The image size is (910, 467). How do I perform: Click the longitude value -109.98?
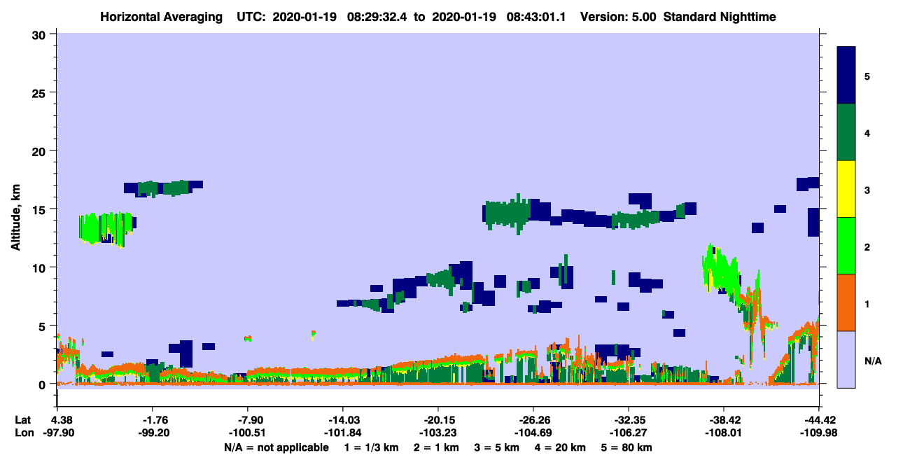pos(819,433)
